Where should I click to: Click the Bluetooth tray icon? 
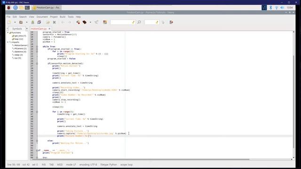[x=271, y=8]
